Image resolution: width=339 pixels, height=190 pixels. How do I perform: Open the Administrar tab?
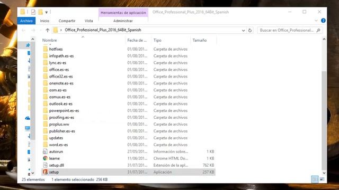(x=123, y=21)
